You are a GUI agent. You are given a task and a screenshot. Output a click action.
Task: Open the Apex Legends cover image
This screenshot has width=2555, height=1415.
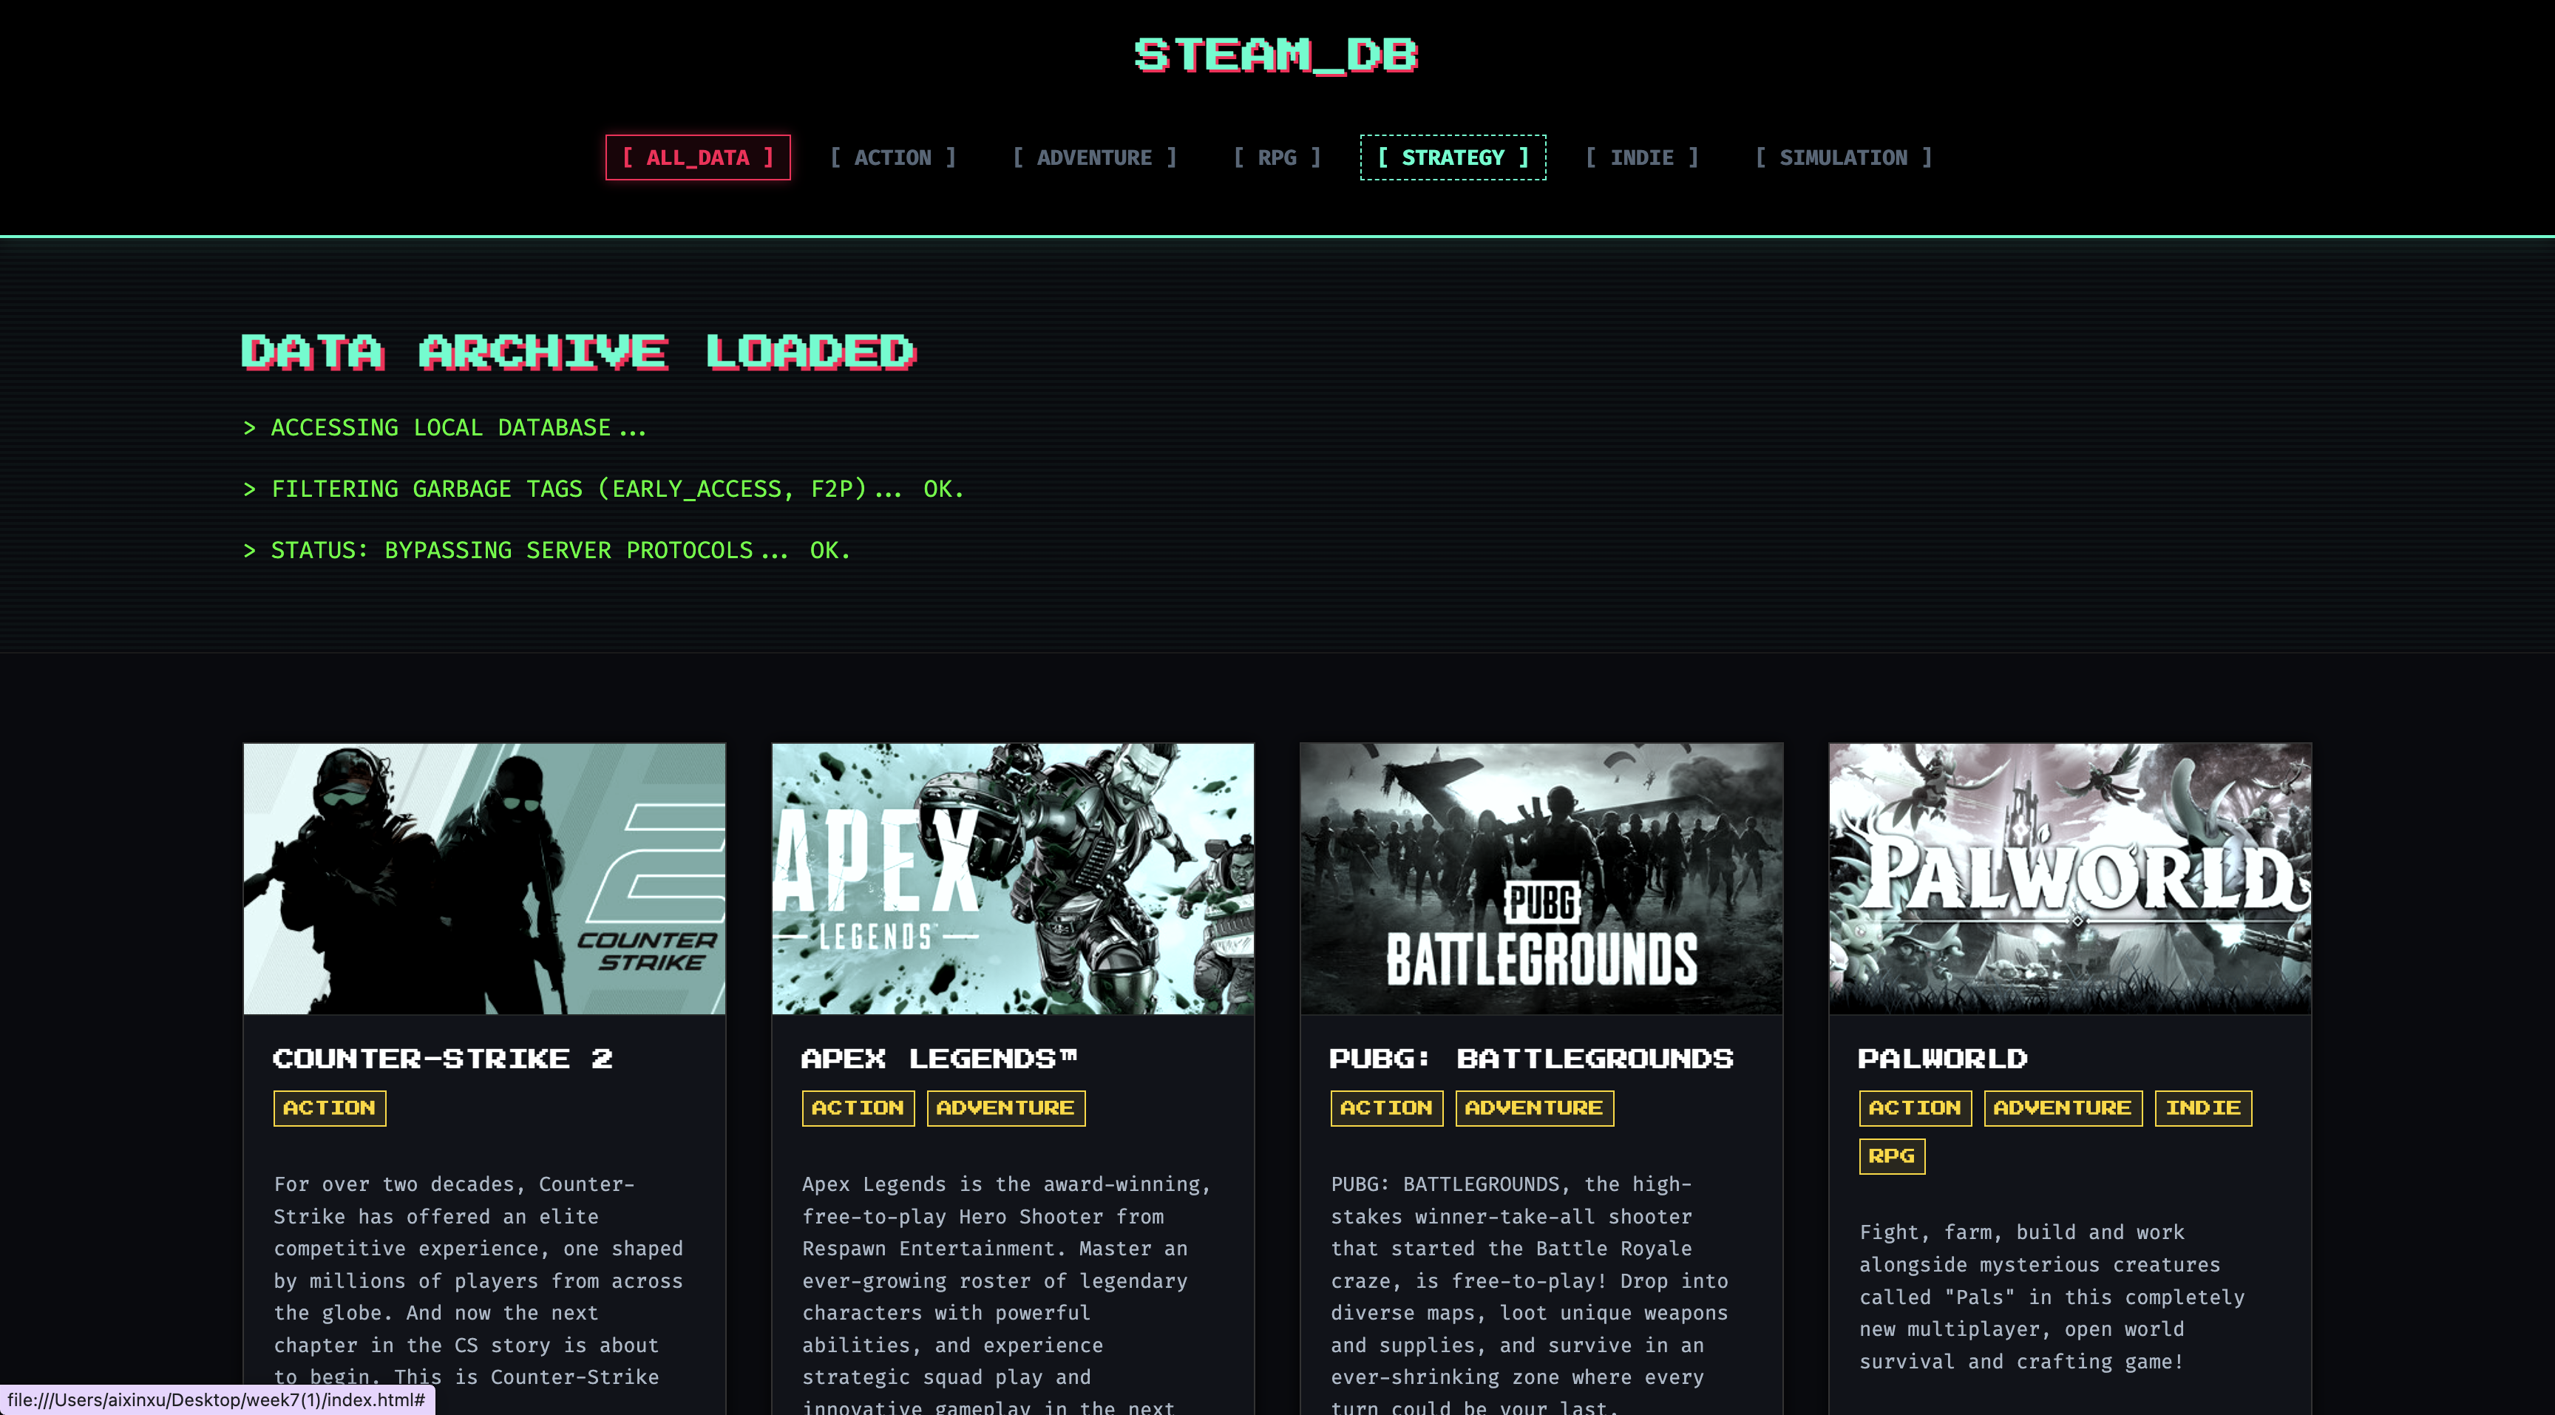point(1013,878)
